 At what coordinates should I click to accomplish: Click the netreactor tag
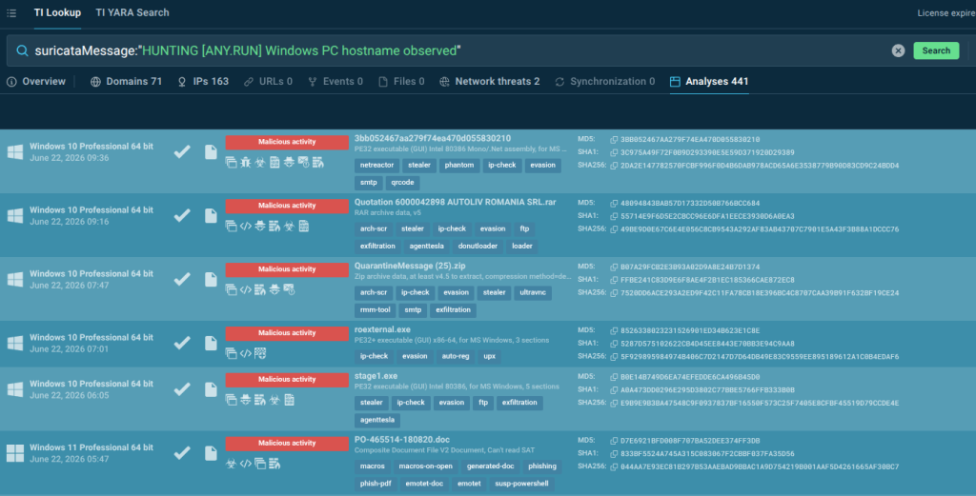point(376,166)
